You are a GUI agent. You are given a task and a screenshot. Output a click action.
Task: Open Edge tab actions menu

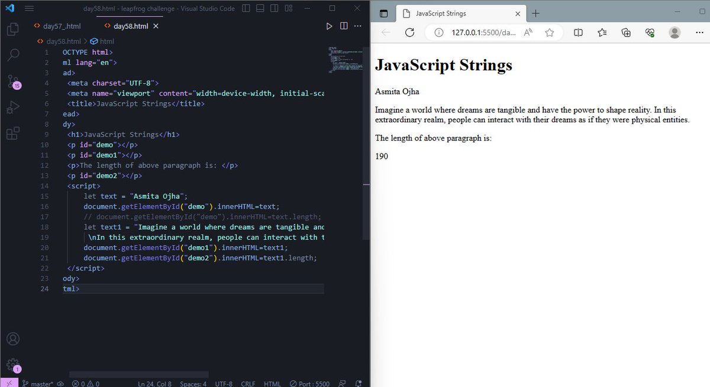point(383,14)
